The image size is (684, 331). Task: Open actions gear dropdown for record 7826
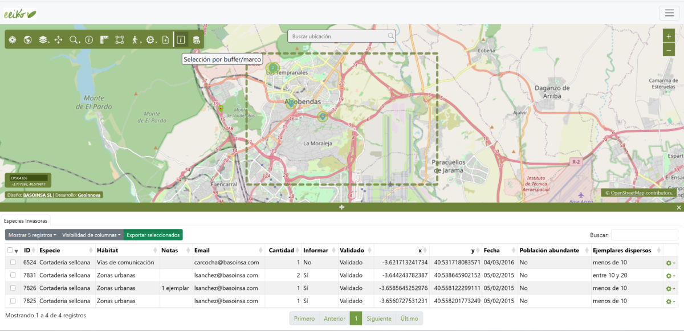click(670, 289)
